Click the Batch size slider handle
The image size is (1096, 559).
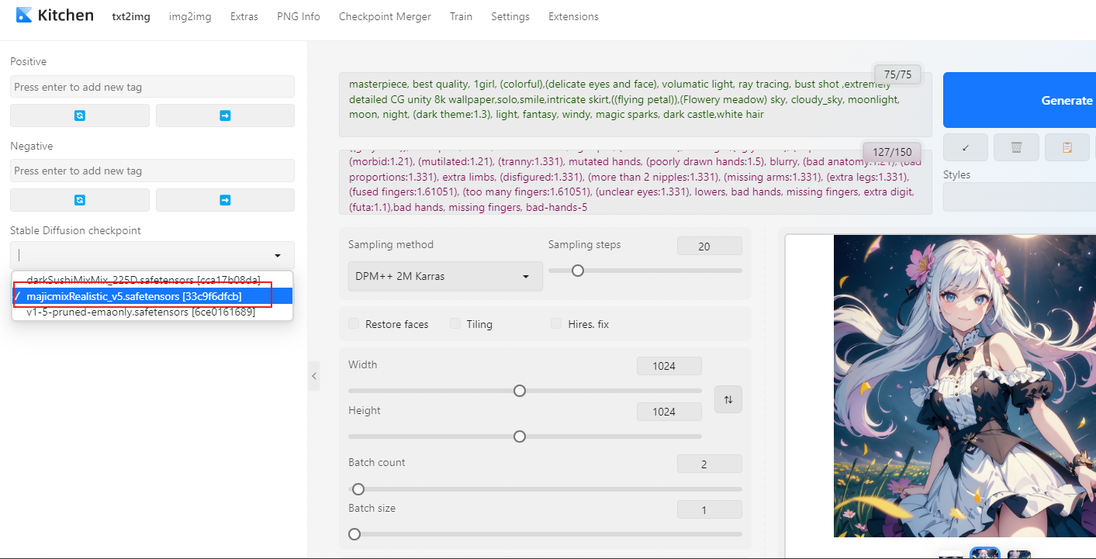pyautogui.click(x=354, y=534)
